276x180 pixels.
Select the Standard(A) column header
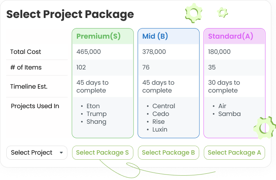231,36
